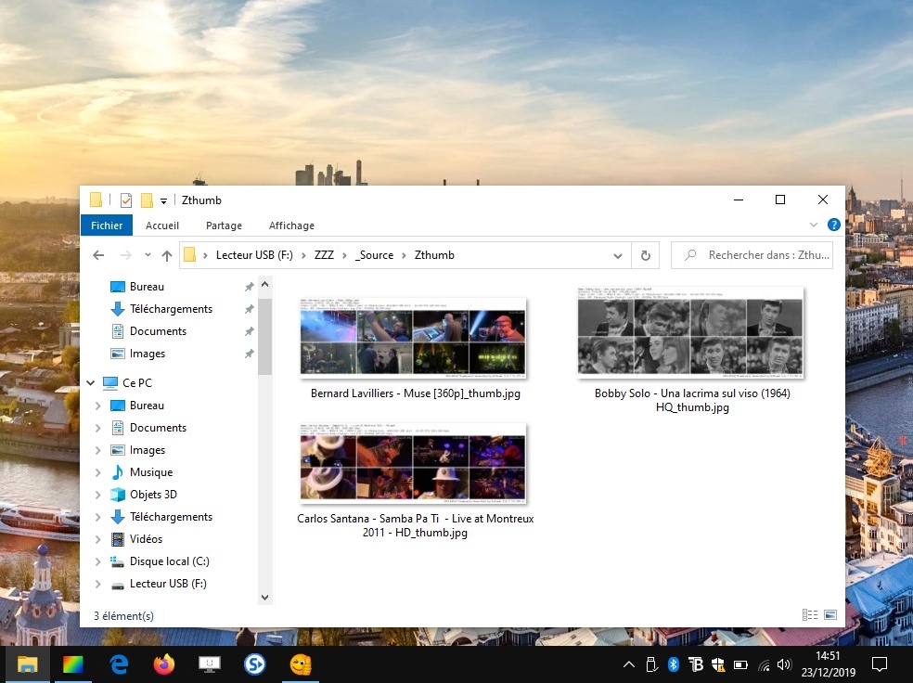
Task: Click the navigation pane scroll up arrow
Action: (x=265, y=285)
